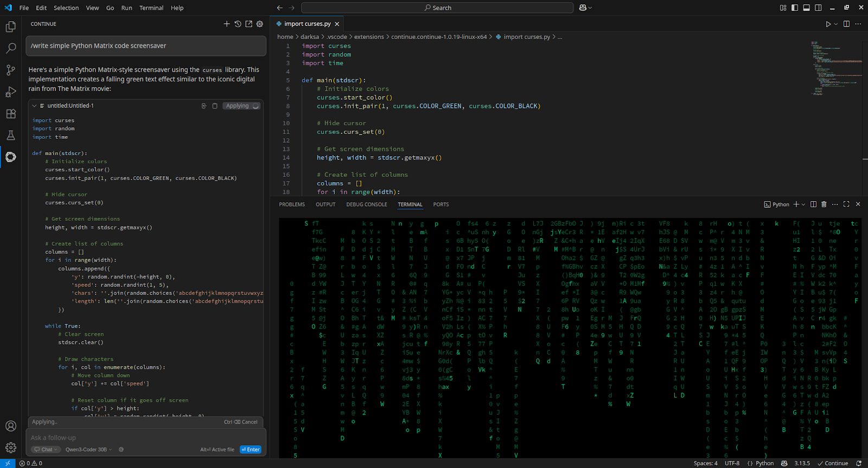This screenshot has height=468, width=868.
Task: Open the Source Control view
Action: pos(10,70)
